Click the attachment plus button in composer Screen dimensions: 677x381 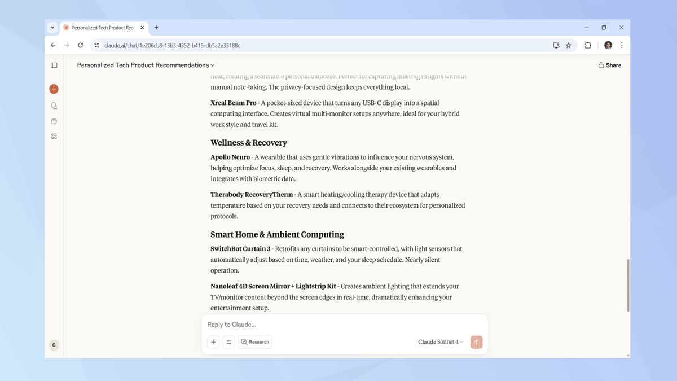click(213, 342)
